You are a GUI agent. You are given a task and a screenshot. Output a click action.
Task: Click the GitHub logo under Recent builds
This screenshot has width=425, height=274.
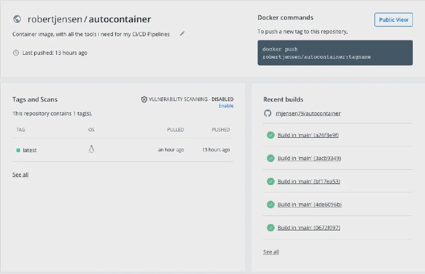click(x=268, y=113)
